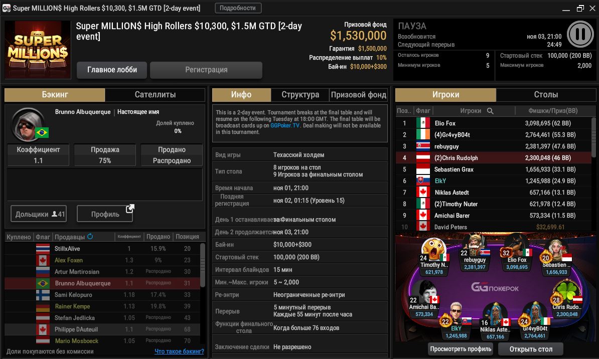Select ElkY avatar at the table preview
The image size is (599, 359).
point(456,313)
